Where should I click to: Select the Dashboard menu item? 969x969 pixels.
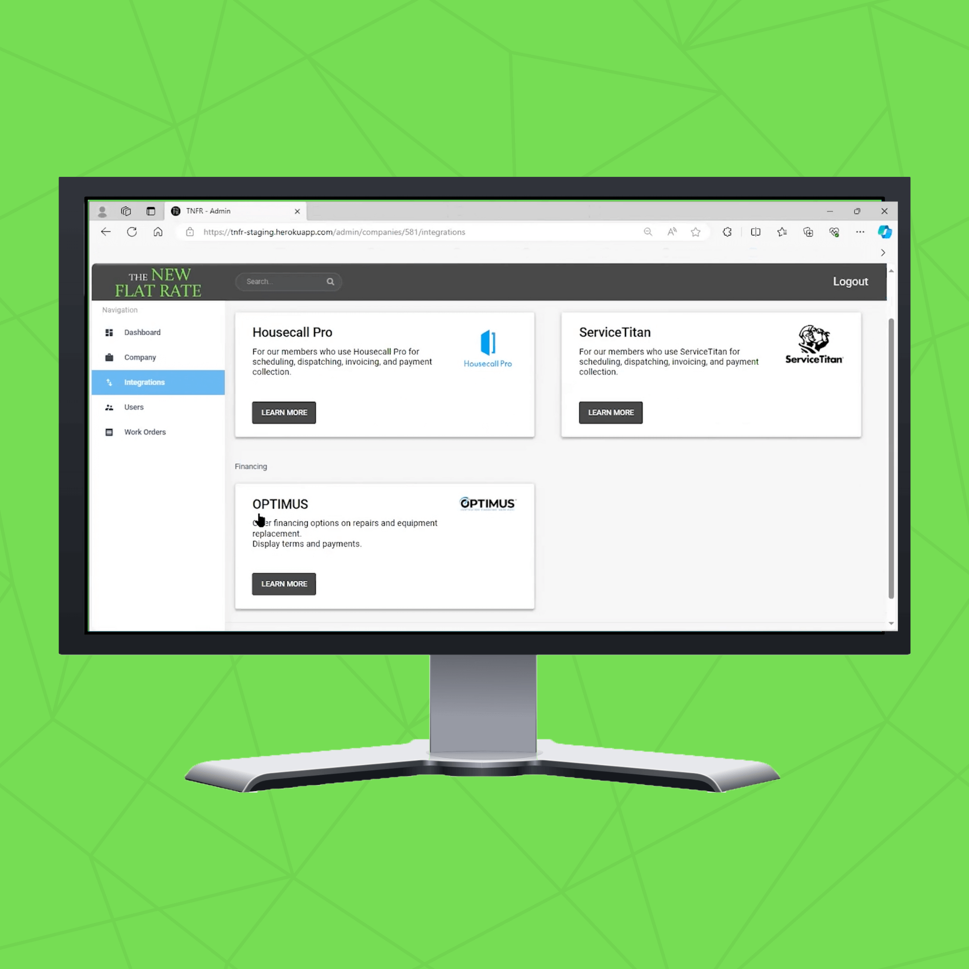[x=143, y=332]
